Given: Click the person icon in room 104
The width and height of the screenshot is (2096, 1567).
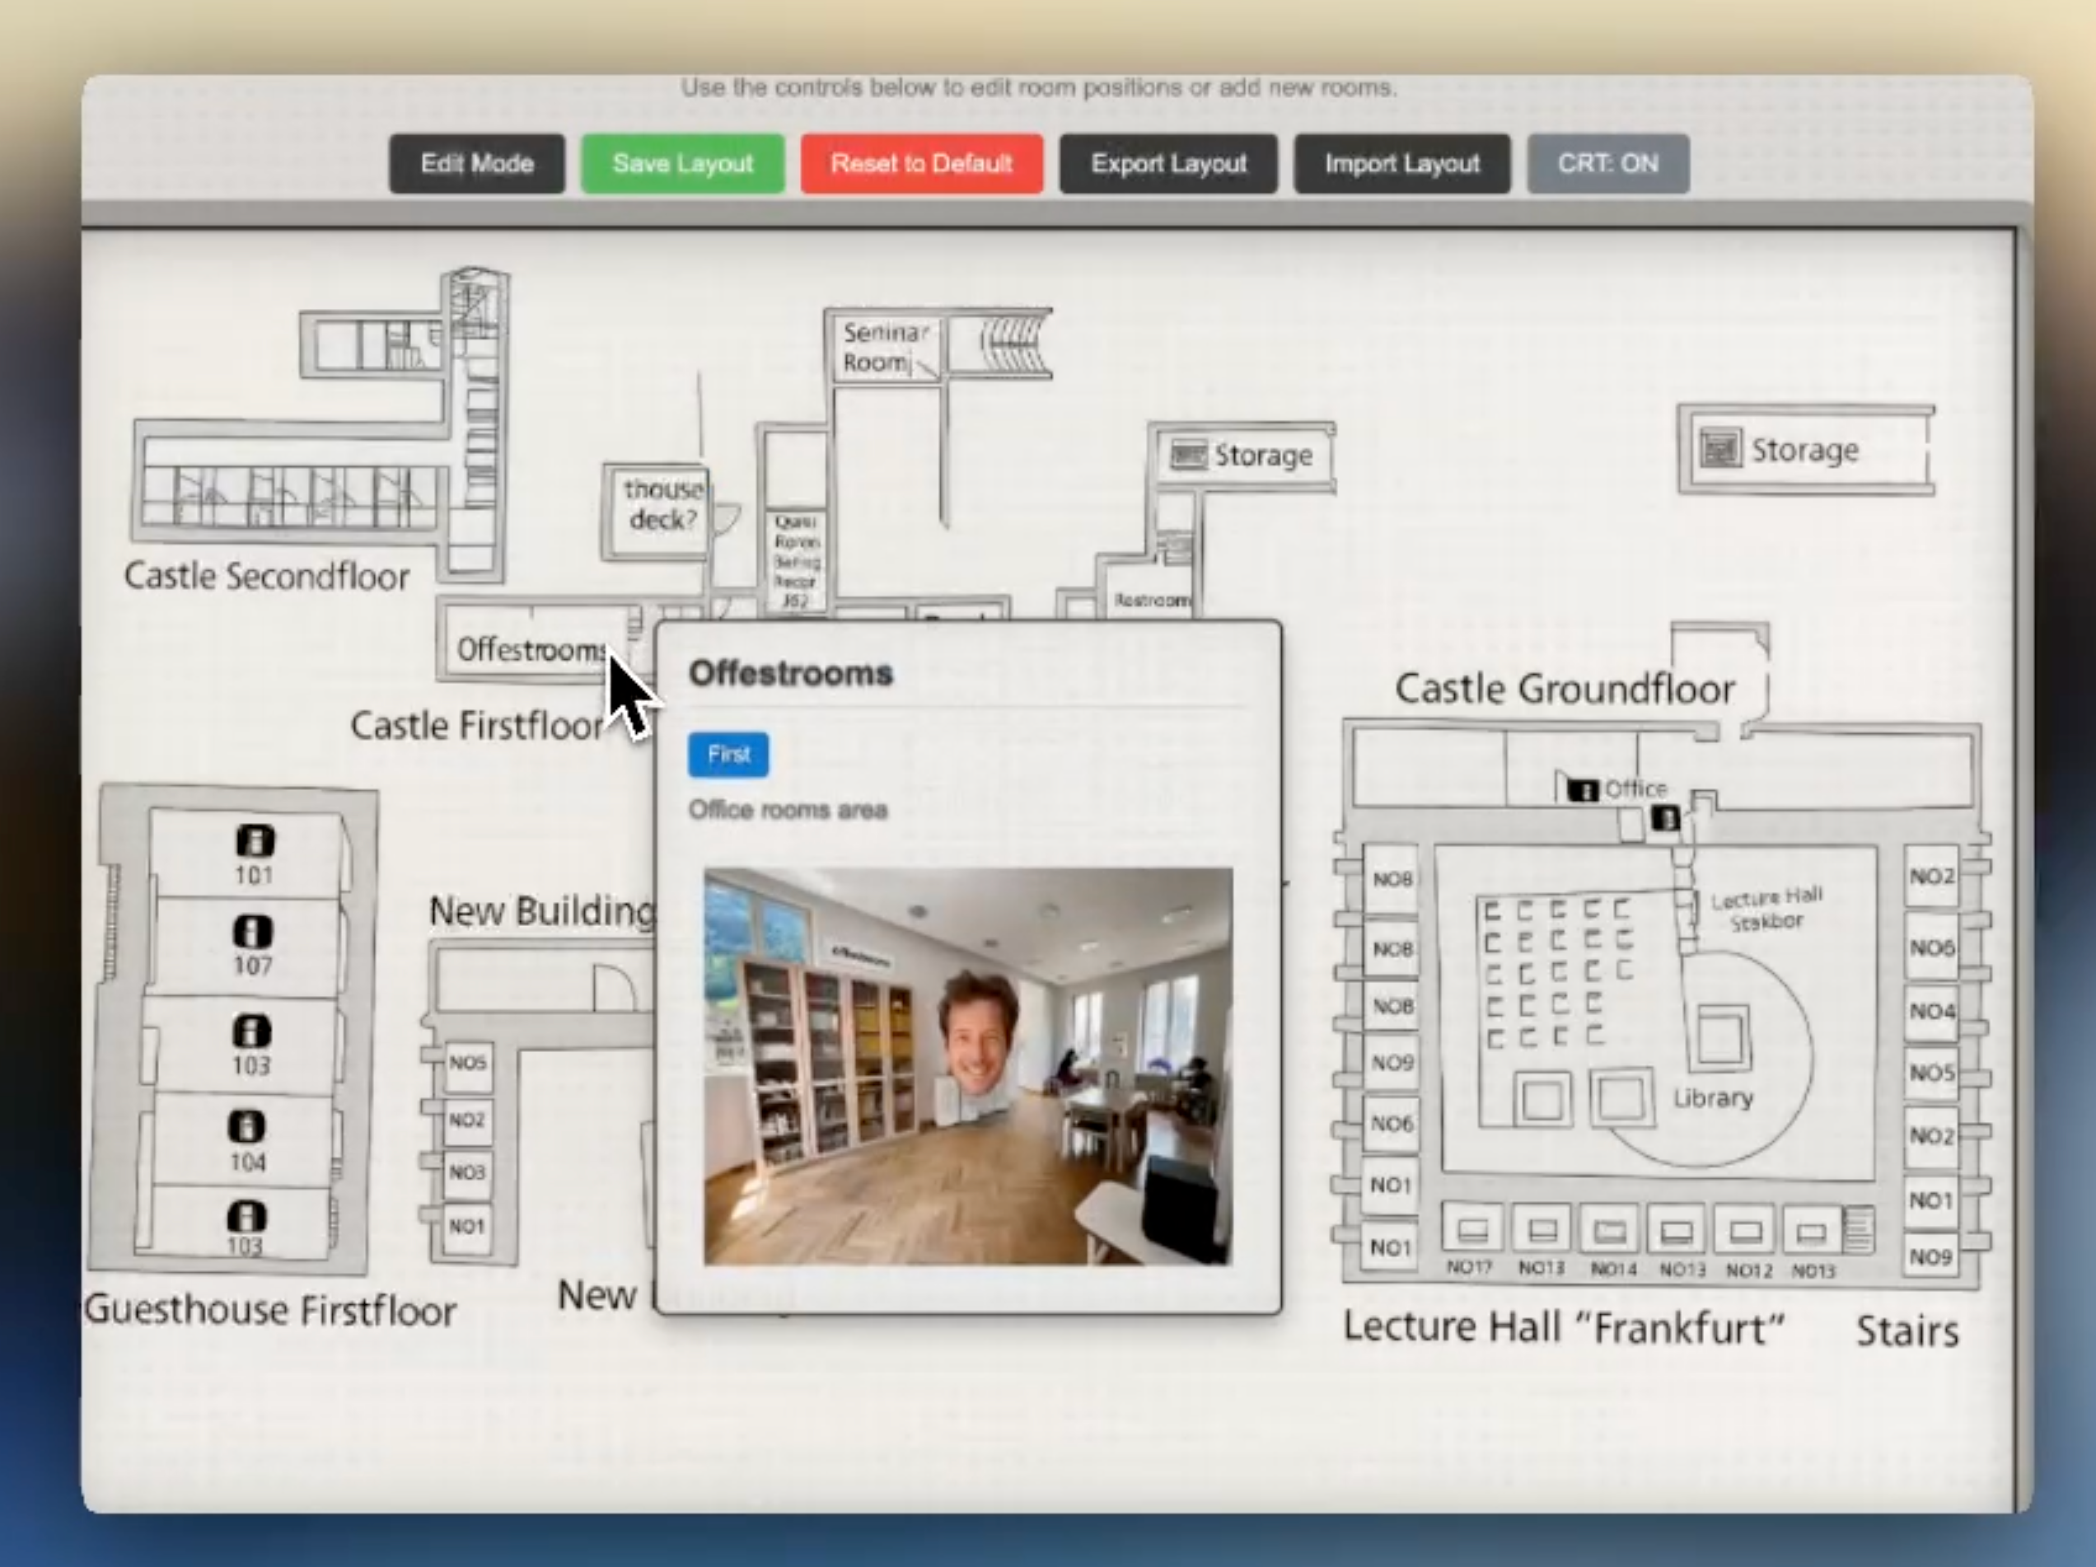Looking at the screenshot, I should coord(246,1126).
